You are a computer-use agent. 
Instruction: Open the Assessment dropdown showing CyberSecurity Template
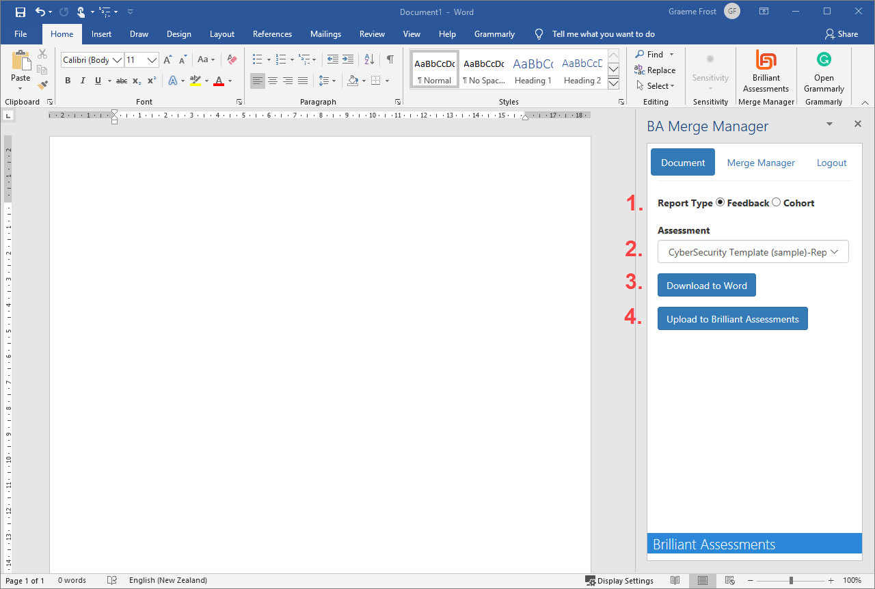coord(752,251)
